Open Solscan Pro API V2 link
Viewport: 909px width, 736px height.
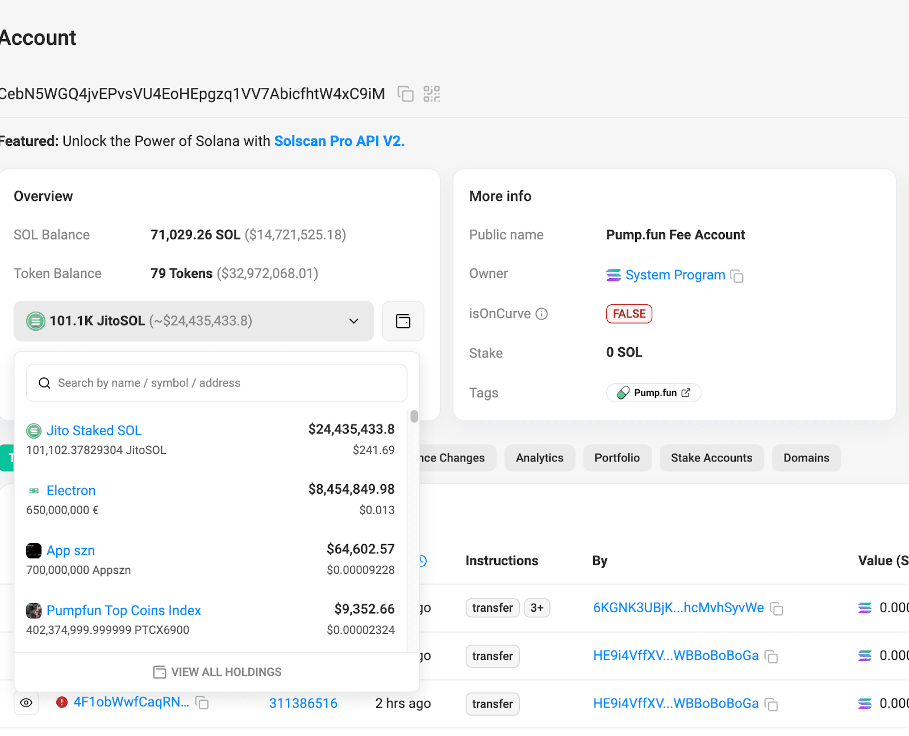339,141
